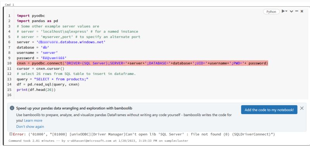The image size is (310, 146).
Task: Click the username assignment code line
Action: 37,53
